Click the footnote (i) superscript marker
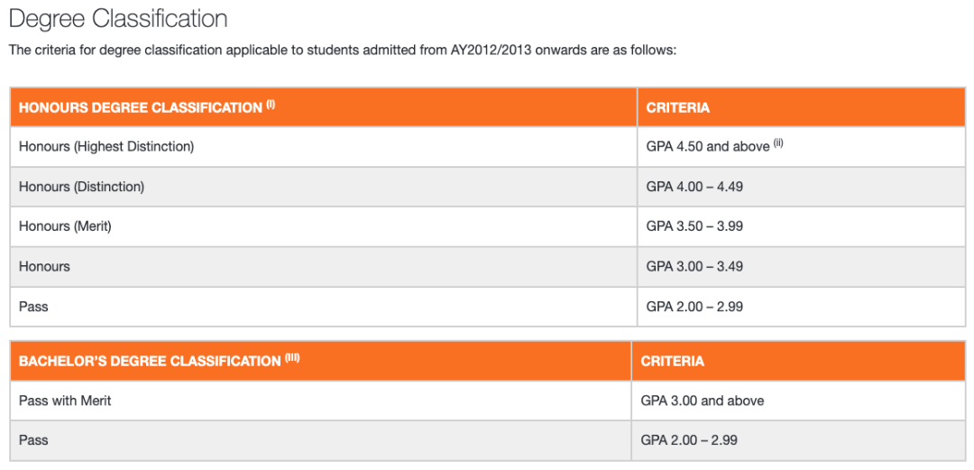 click(271, 105)
